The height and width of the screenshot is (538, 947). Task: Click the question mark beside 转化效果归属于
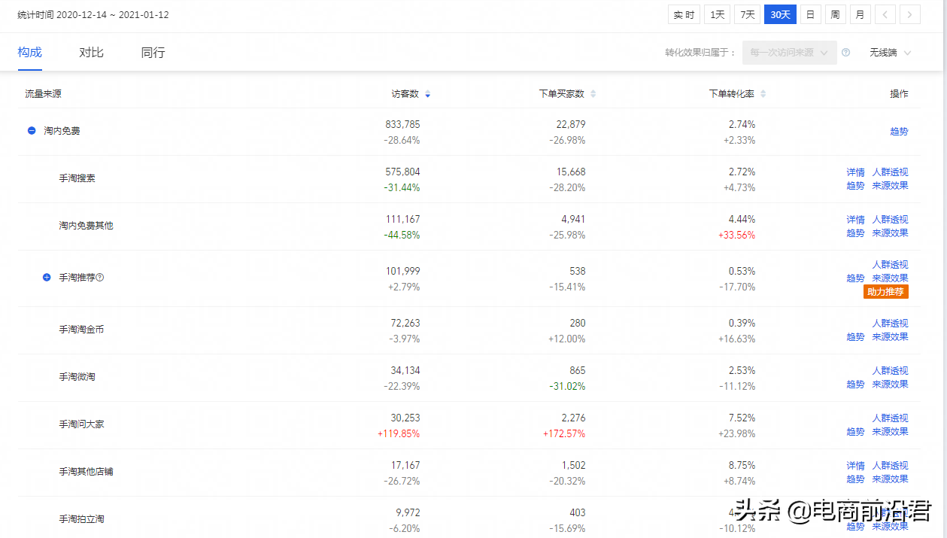tap(847, 53)
